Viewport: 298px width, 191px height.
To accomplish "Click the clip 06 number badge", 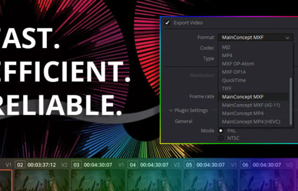I will (x=245, y=165).
